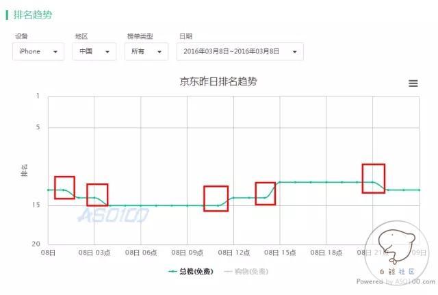438x295 pixels.
Task: Click the 08日 15点 axis label
Action: point(280,253)
